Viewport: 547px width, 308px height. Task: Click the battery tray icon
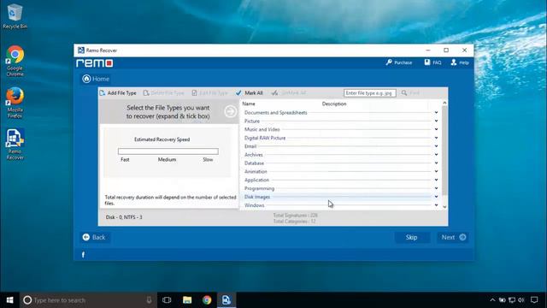[502, 300]
